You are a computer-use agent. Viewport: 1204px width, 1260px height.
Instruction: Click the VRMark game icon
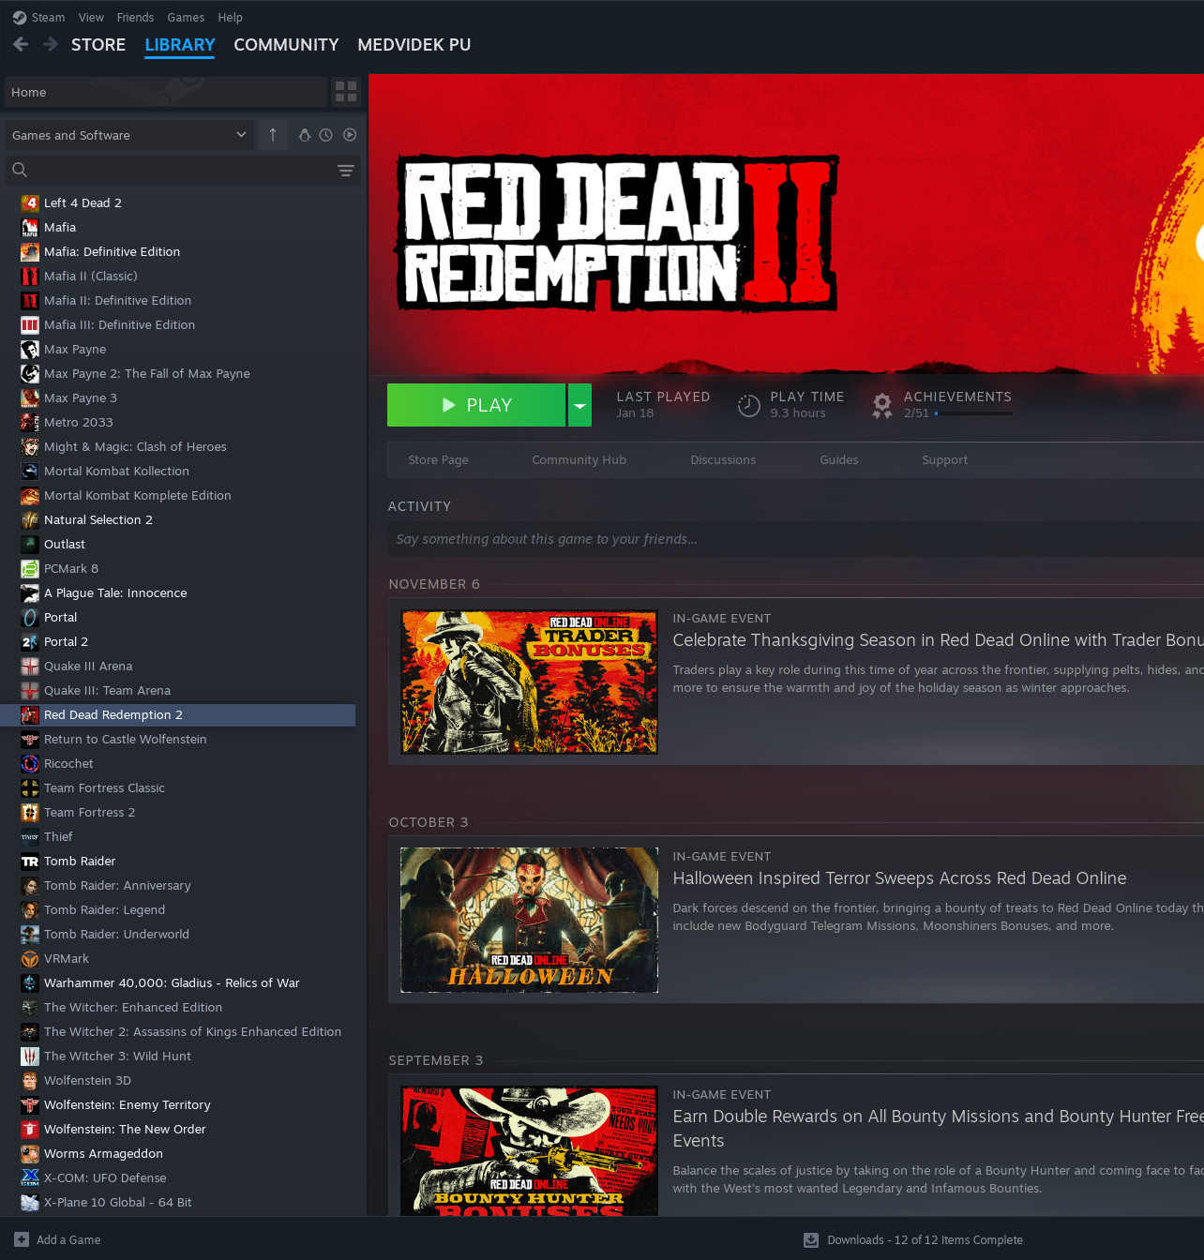coord(30,958)
